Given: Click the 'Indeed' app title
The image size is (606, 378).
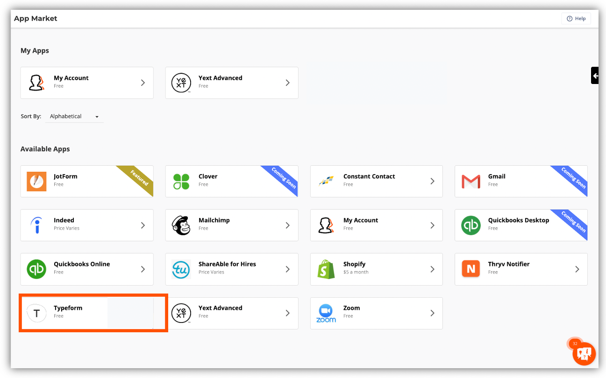Looking at the screenshot, I should coord(64,220).
